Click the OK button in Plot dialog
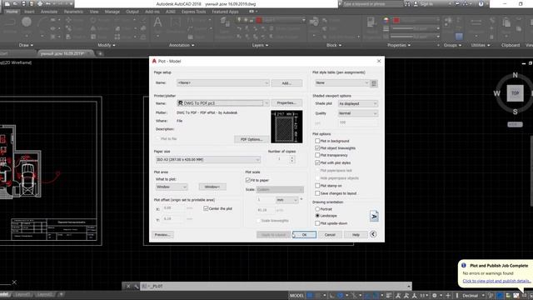Image resolution: width=533 pixels, height=300 pixels. point(304,235)
